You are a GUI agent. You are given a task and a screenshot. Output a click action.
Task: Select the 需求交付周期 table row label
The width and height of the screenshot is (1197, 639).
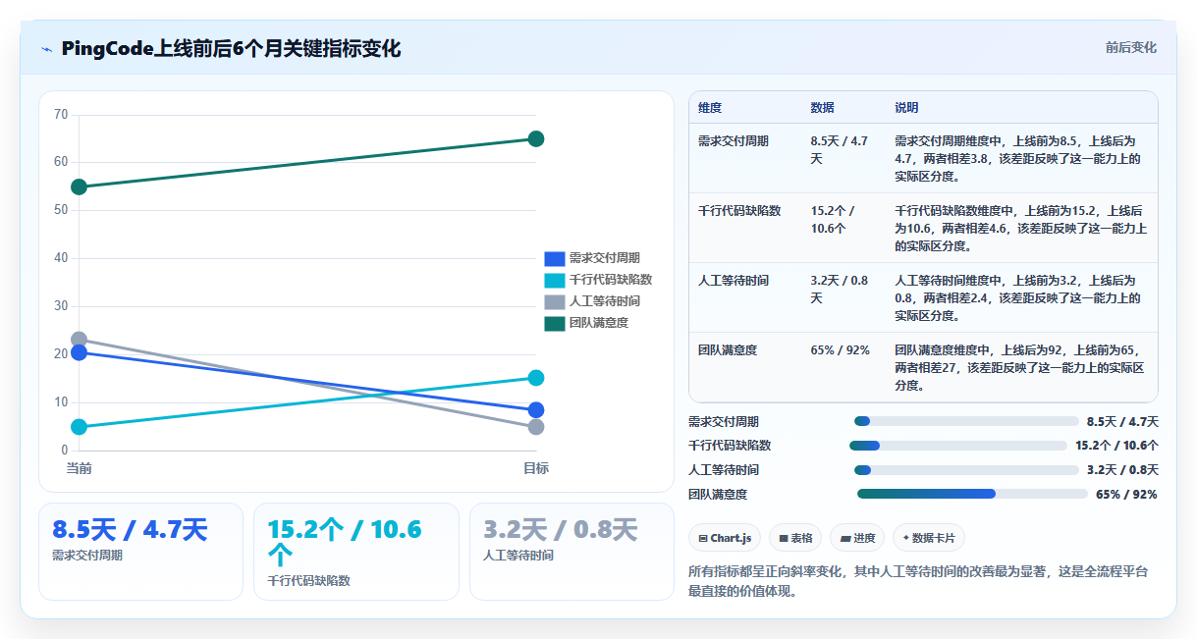point(734,141)
